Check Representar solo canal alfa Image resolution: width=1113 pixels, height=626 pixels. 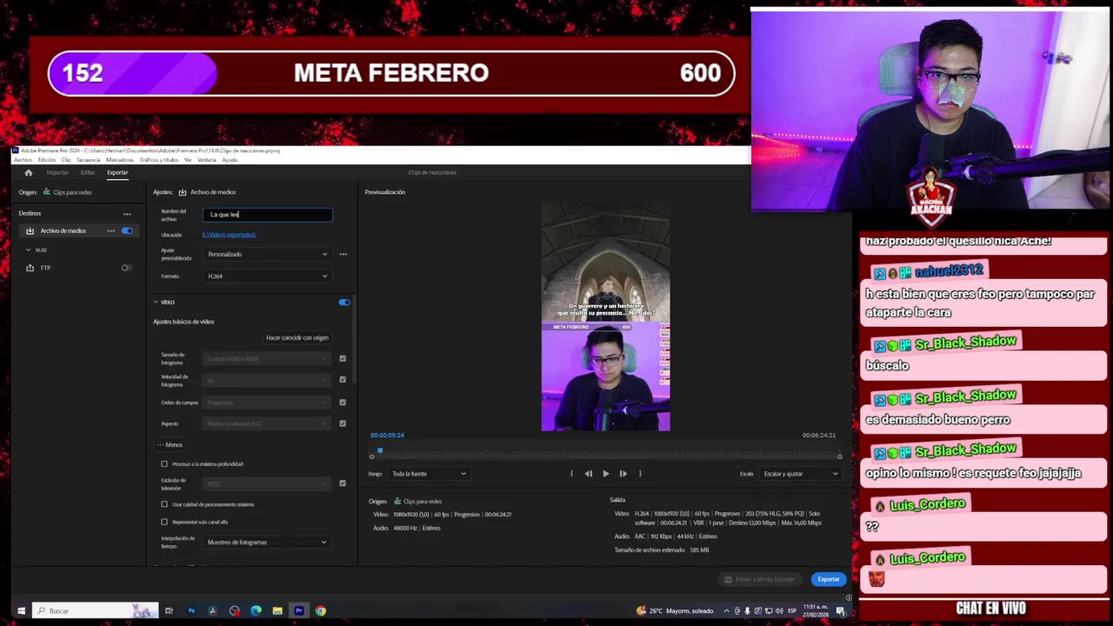click(164, 522)
